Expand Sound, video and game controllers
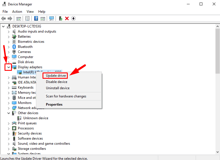The width and height of the screenshot is (220, 160). pyautogui.click(x=9, y=144)
